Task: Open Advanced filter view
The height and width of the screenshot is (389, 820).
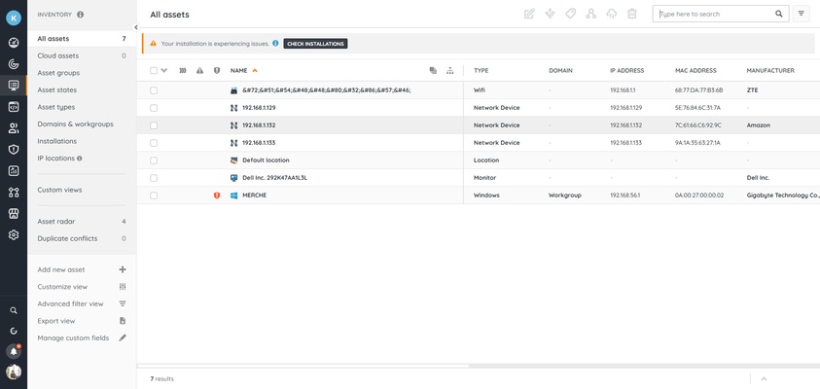Action: pos(82,303)
